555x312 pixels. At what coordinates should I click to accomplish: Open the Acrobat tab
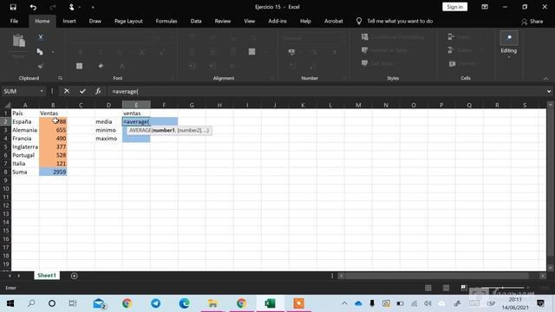coord(333,21)
